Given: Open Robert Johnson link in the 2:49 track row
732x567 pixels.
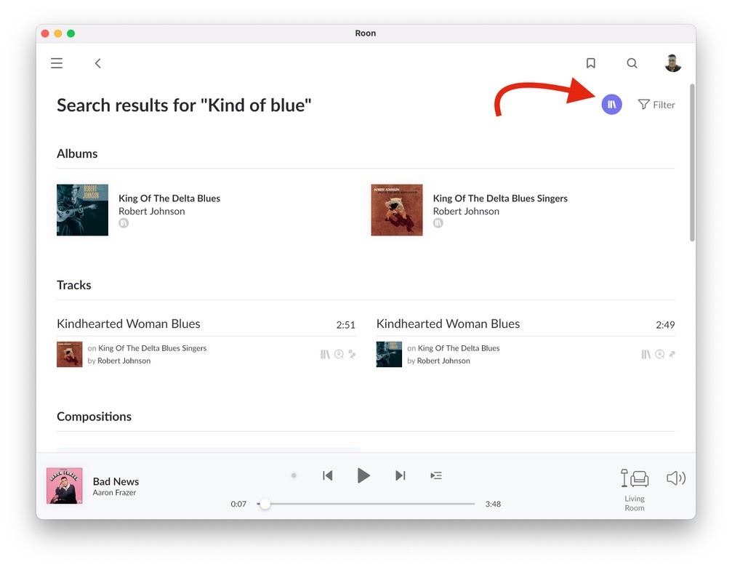Looking at the screenshot, I should [443, 361].
